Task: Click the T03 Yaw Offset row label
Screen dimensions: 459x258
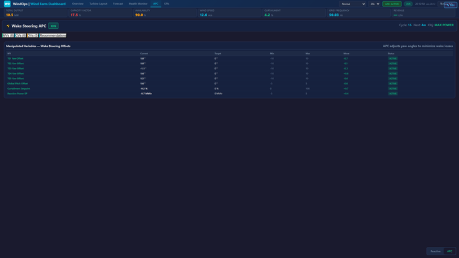Action: tap(16, 68)
